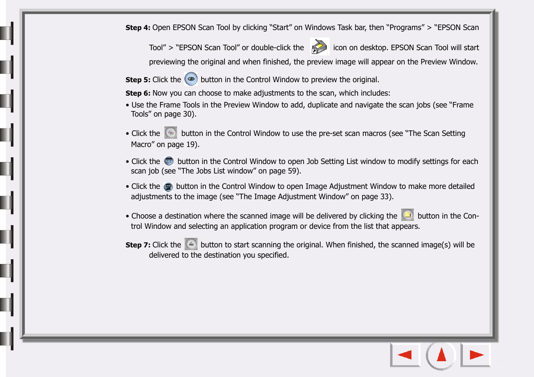Click the Job Setting List button icon

coord(169,161)
